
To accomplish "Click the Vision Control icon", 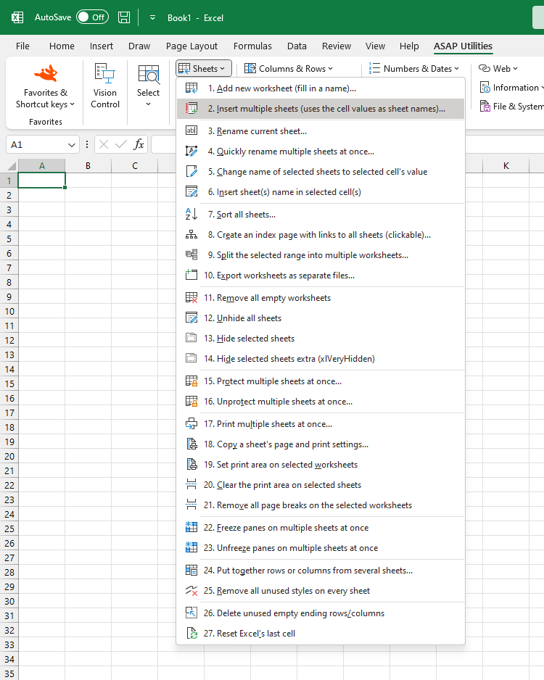I will pyautogui.click(x=104, y=72).
